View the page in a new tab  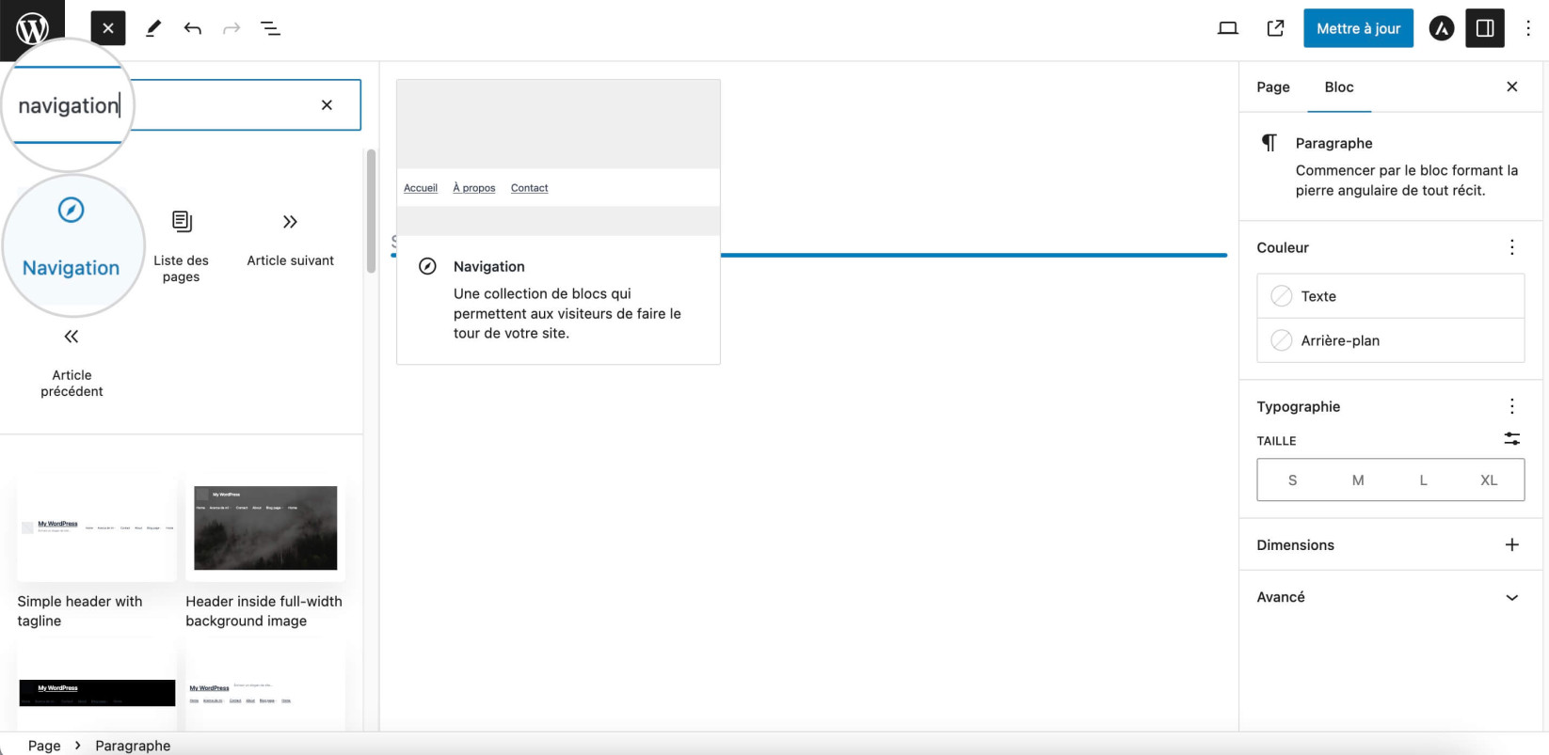tap(1275, 28)
